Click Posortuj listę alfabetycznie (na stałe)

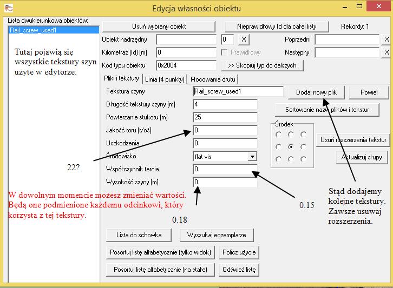tap(160, 270)
